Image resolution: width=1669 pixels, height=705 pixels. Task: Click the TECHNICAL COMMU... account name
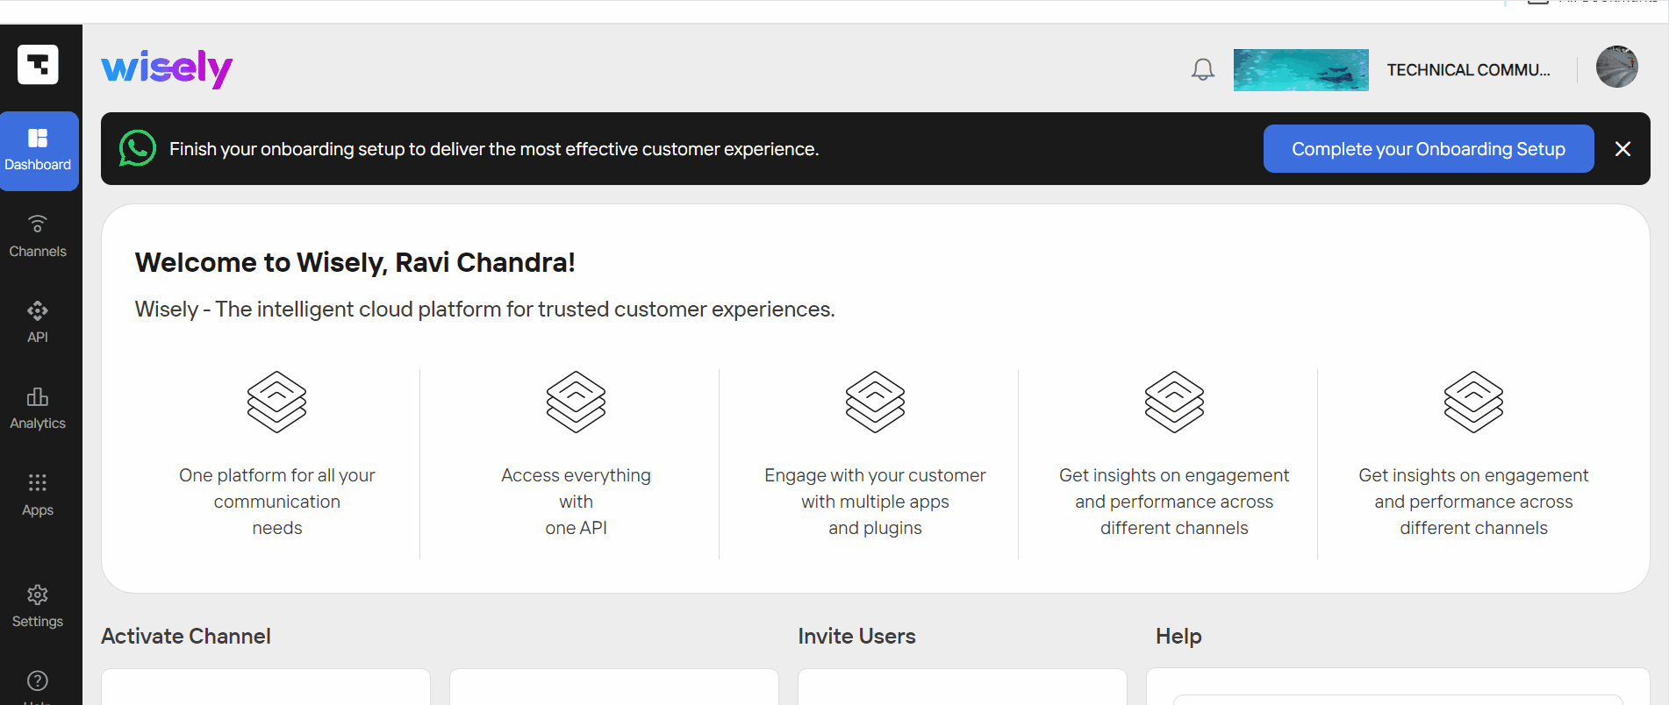click(1468, 70)
